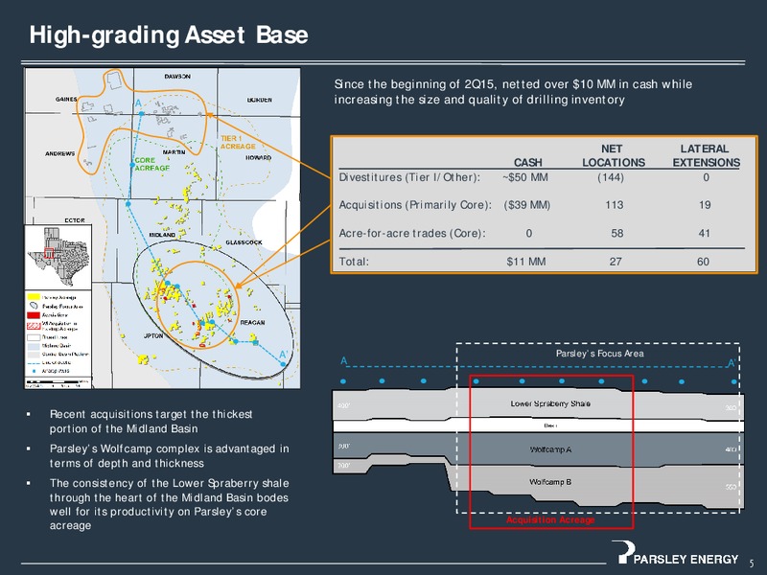This screenshot has width=767, height=575.
Task: Select the NET LOCATIONS column header
Action: [614, 155]
